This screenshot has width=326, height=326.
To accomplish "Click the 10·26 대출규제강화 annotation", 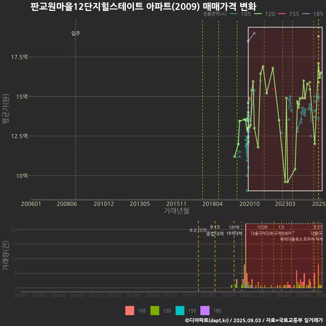I will tap(262, 230).
